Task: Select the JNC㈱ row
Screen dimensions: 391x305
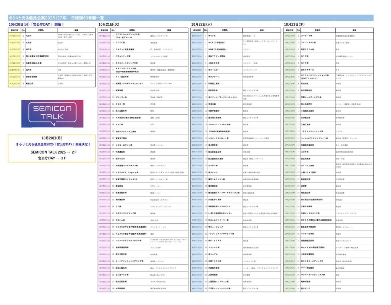Action: click(120, 124)
